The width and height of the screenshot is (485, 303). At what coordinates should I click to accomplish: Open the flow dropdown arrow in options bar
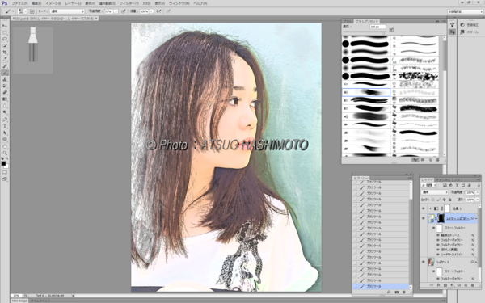[152, 11]
